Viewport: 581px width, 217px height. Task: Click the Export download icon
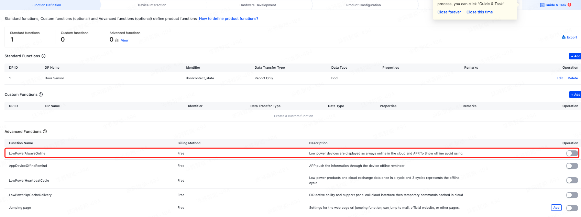click(x=563, y=37)
